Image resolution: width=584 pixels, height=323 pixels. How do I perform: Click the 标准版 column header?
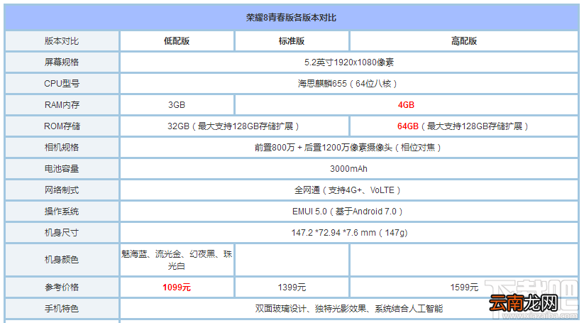pos(291,41)
